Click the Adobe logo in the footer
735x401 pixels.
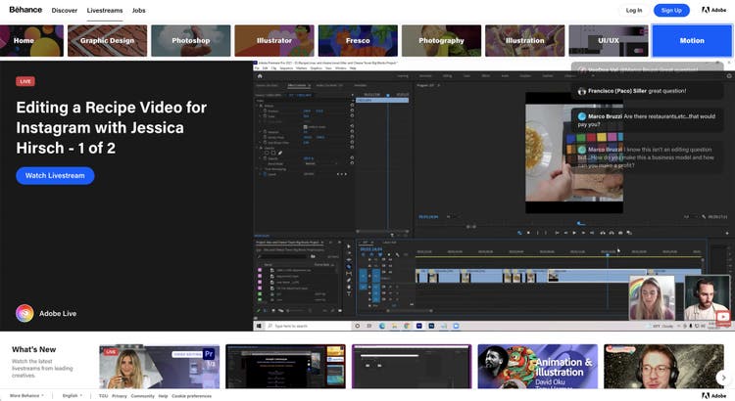[x=713, y=396]
